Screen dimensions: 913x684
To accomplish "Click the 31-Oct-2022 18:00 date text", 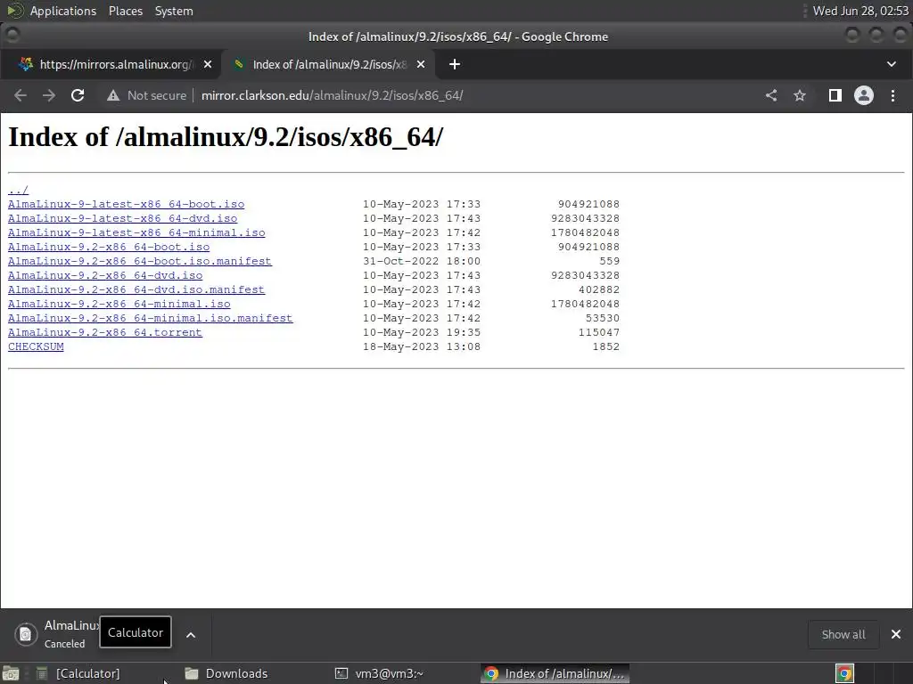I will (x=422, y=261).
